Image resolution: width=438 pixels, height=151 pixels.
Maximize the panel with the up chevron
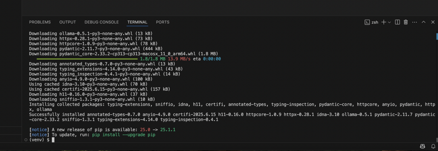(x=423, y=22)
